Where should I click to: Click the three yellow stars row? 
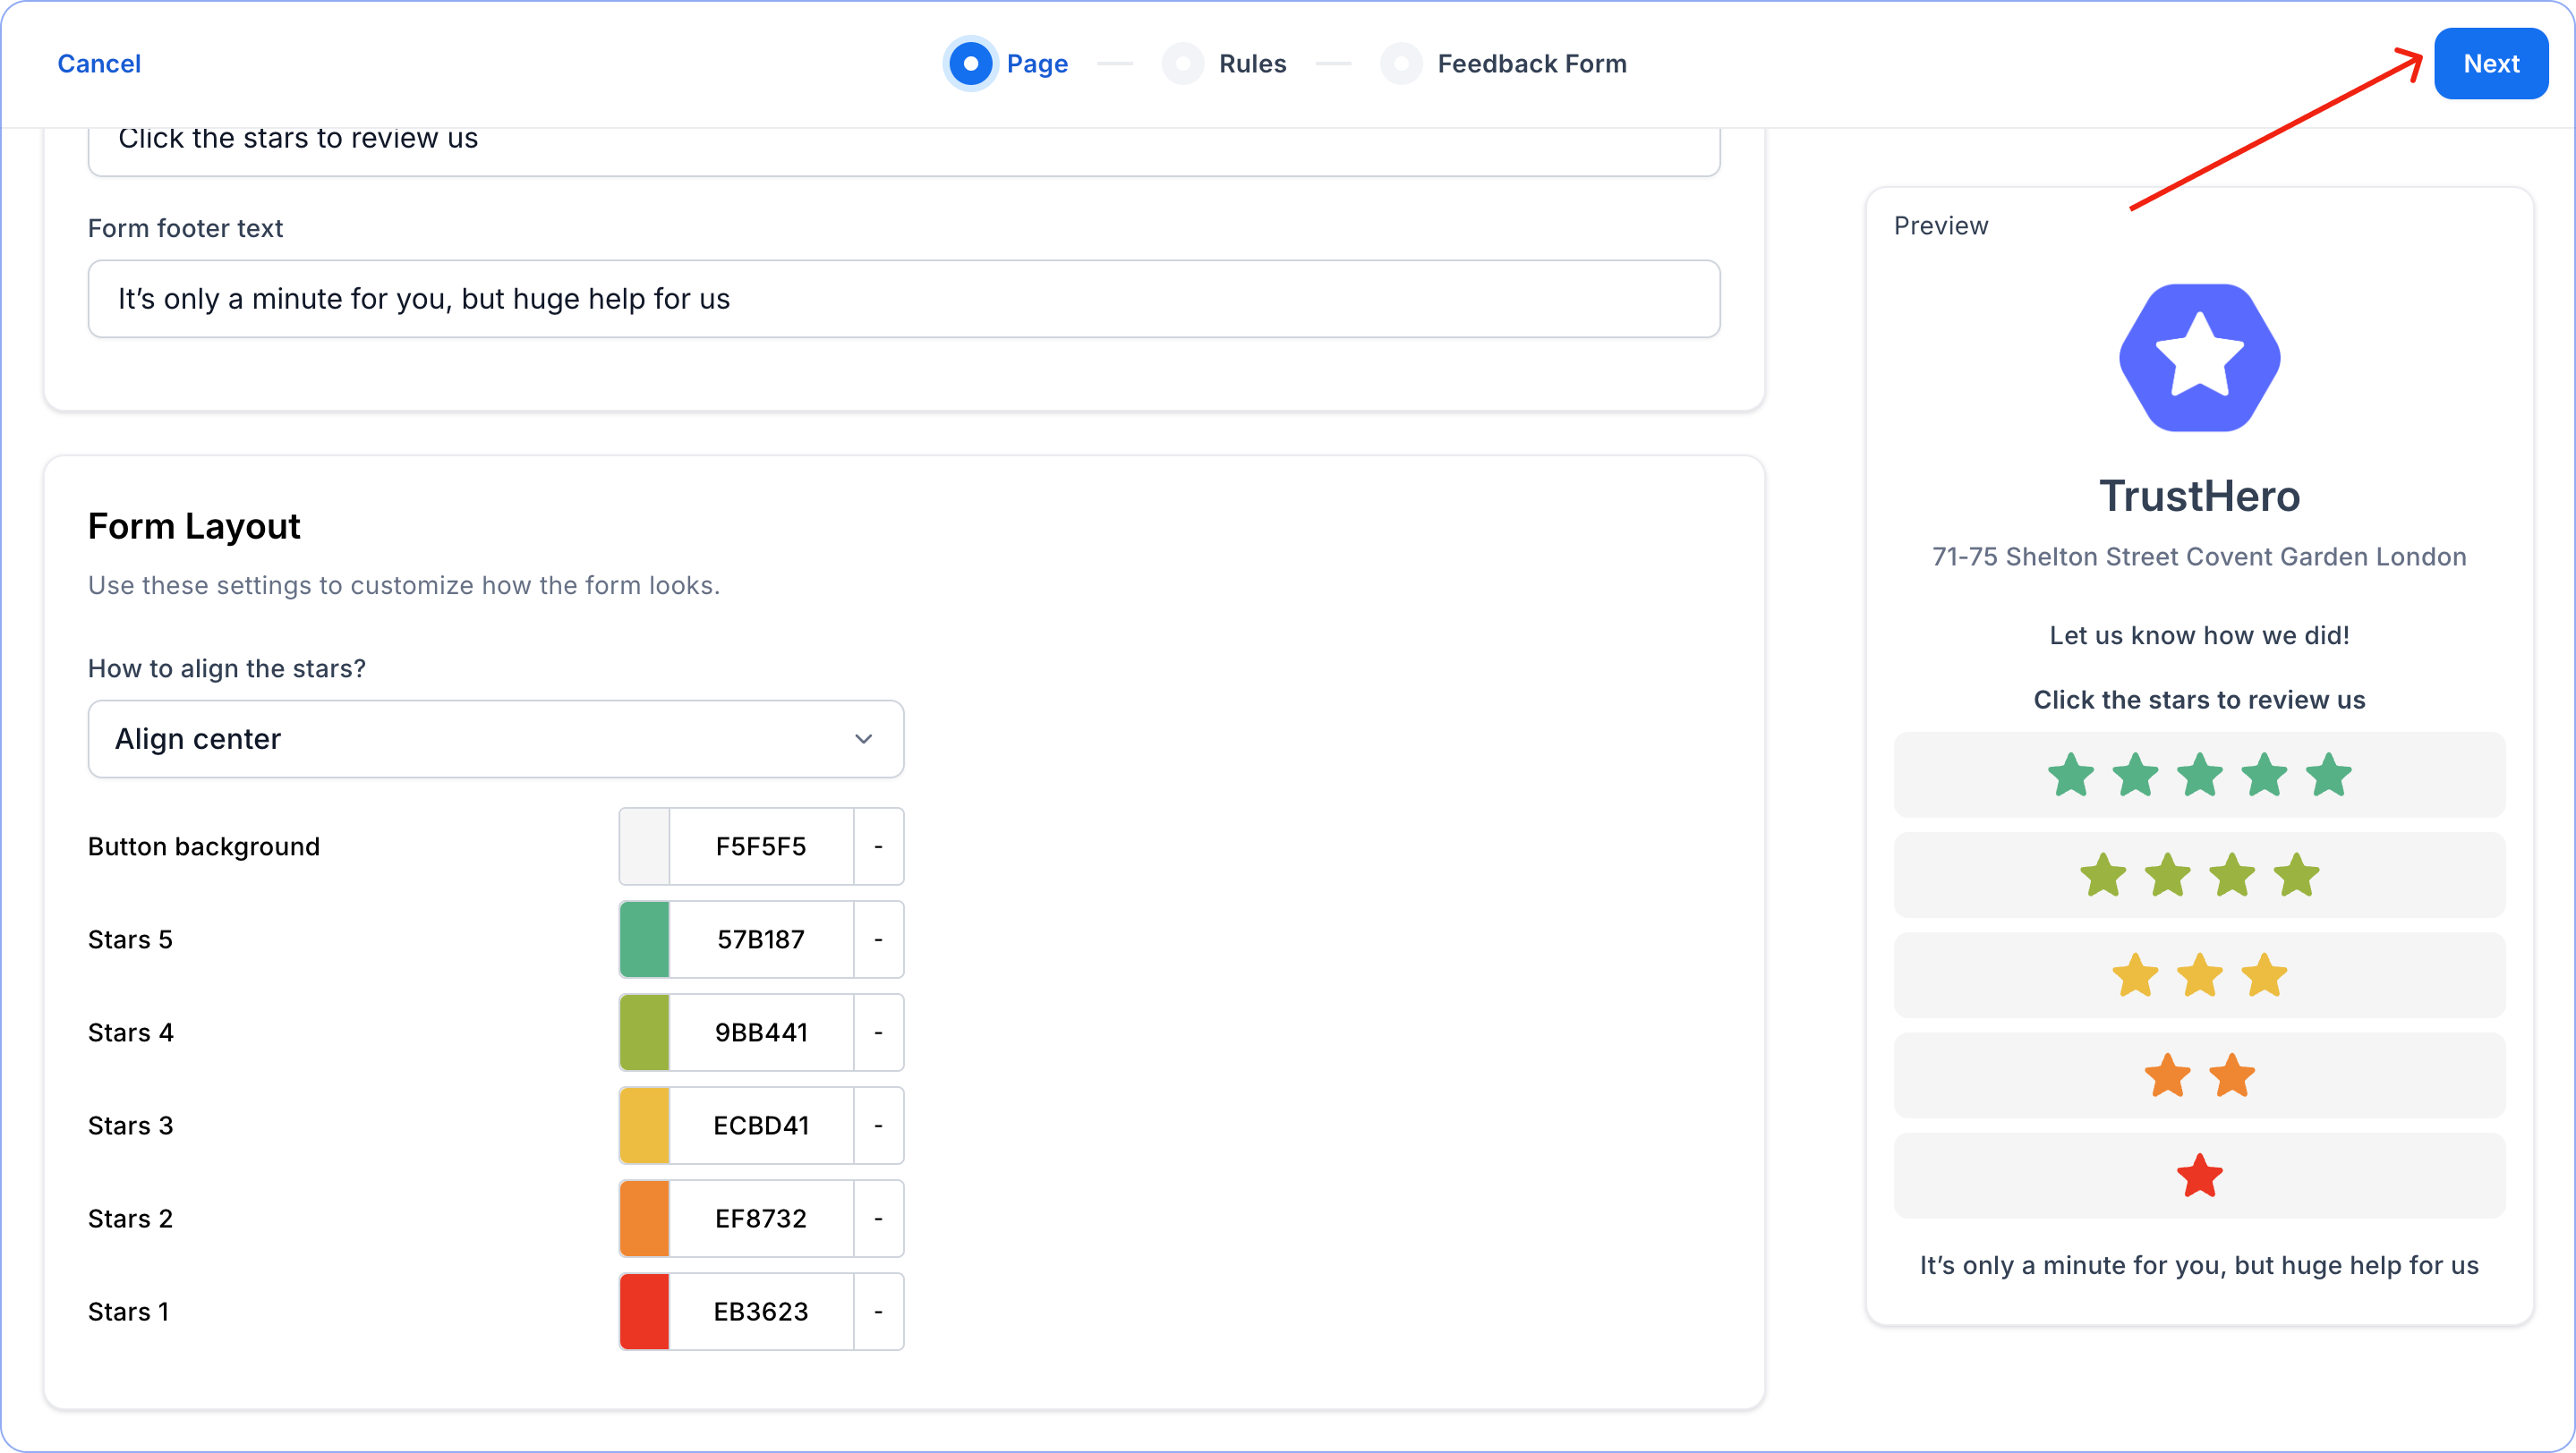coord(2199,975)
